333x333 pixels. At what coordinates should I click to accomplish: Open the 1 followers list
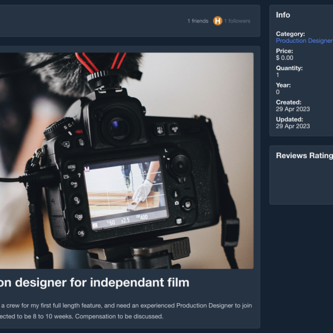pos(237,21)
